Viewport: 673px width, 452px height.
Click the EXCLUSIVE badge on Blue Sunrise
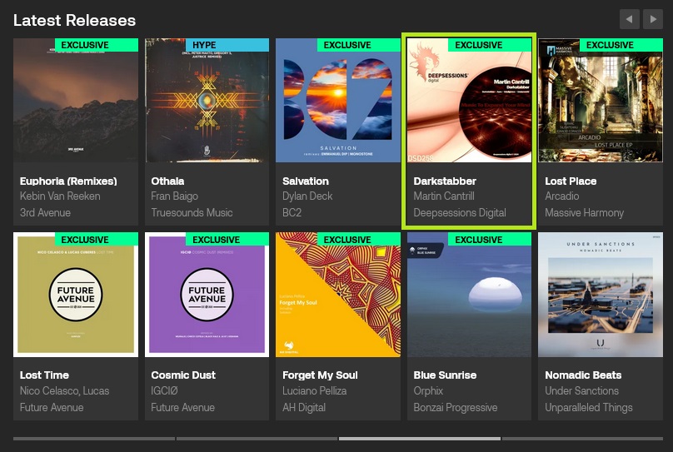[x=490, y=239]
